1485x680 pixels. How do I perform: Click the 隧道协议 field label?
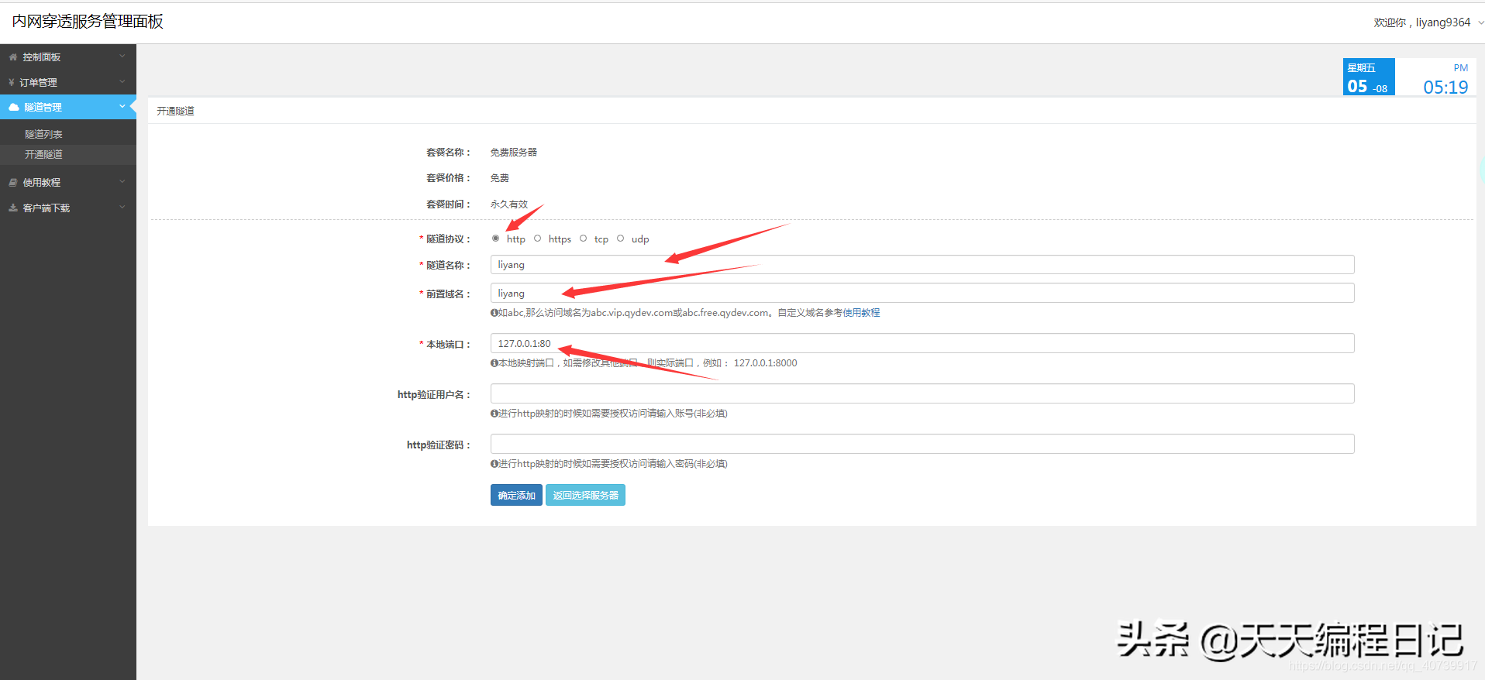[448, 239]
